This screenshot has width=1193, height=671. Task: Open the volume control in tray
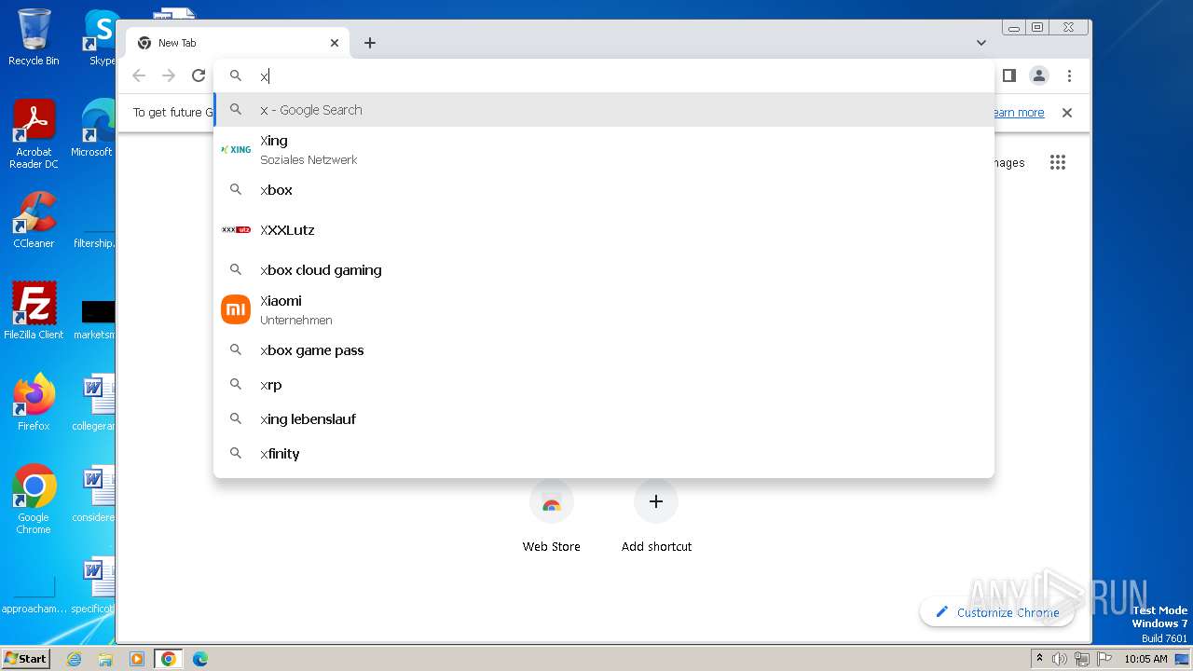tap(1060, 659)
